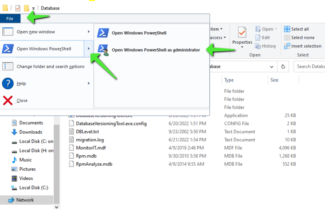325x209 pixels.
Task: Open Customize Quick Access Toolbar dropdown
Action: pos(33,8)
